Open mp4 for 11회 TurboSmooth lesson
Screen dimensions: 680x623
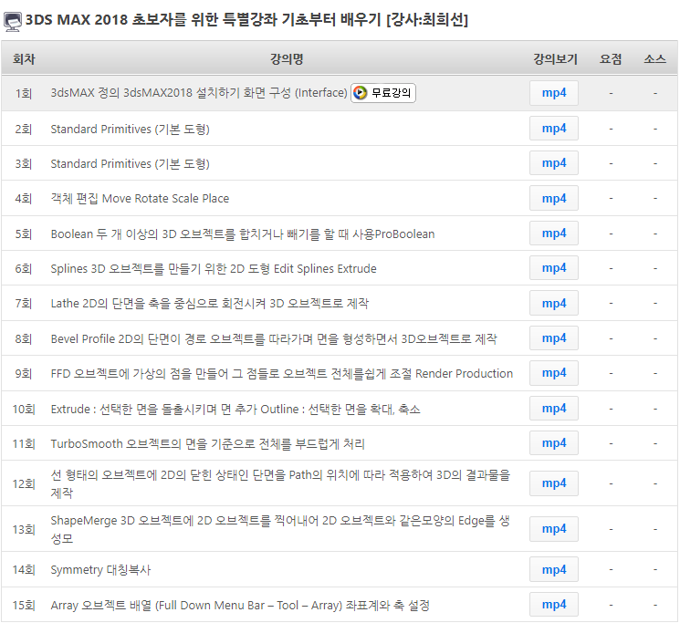pyautogui.click(x=554, y=442)
